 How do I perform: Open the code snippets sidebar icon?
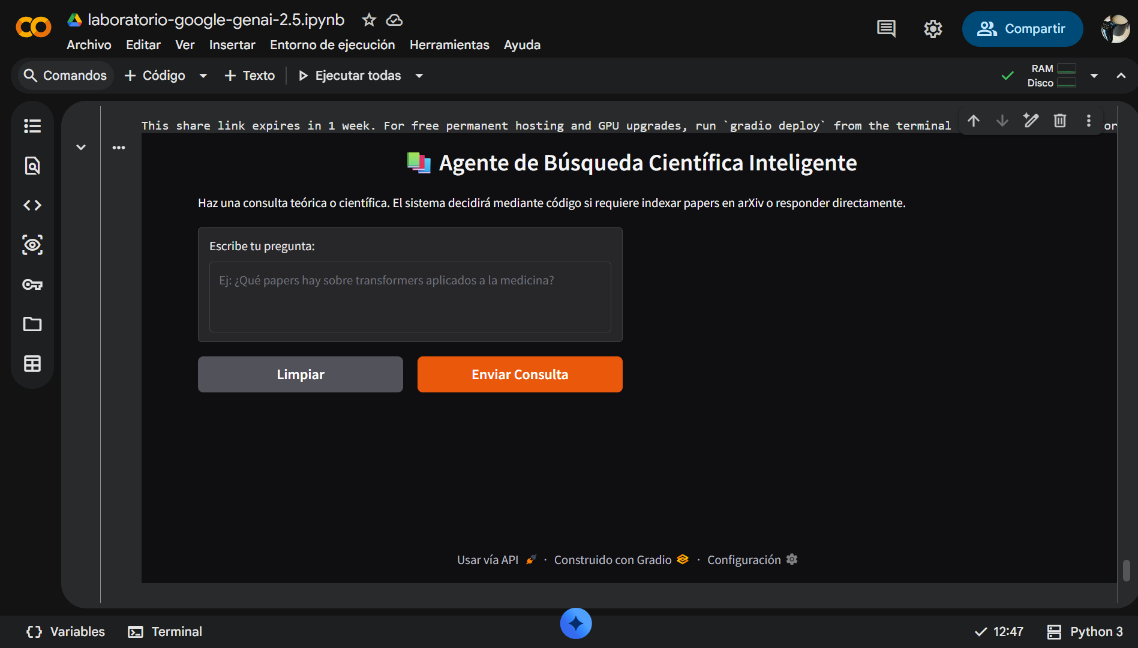point(32,205)
